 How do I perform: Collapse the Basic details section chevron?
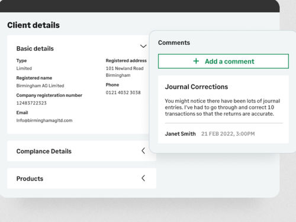[x=143, y=47]
